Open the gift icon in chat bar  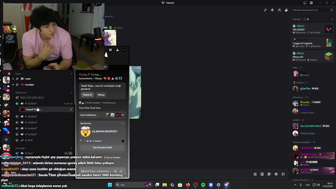click(x=255, y=174)
